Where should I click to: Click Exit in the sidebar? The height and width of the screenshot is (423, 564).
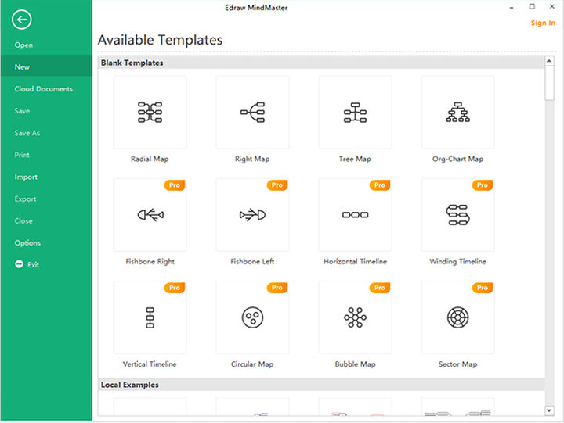[x=33, y=265]
